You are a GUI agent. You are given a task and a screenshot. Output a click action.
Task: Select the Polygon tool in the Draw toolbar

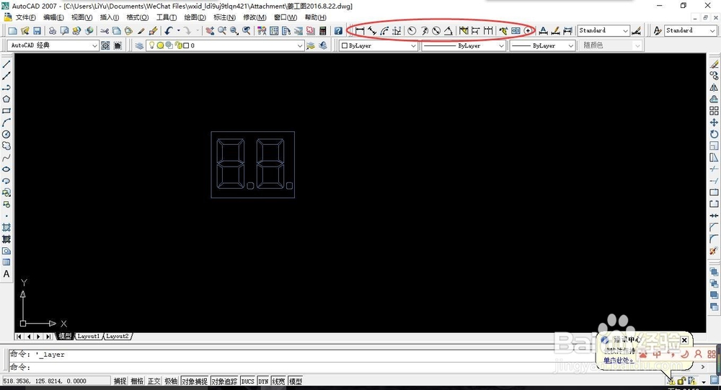[x=6, y=99]
